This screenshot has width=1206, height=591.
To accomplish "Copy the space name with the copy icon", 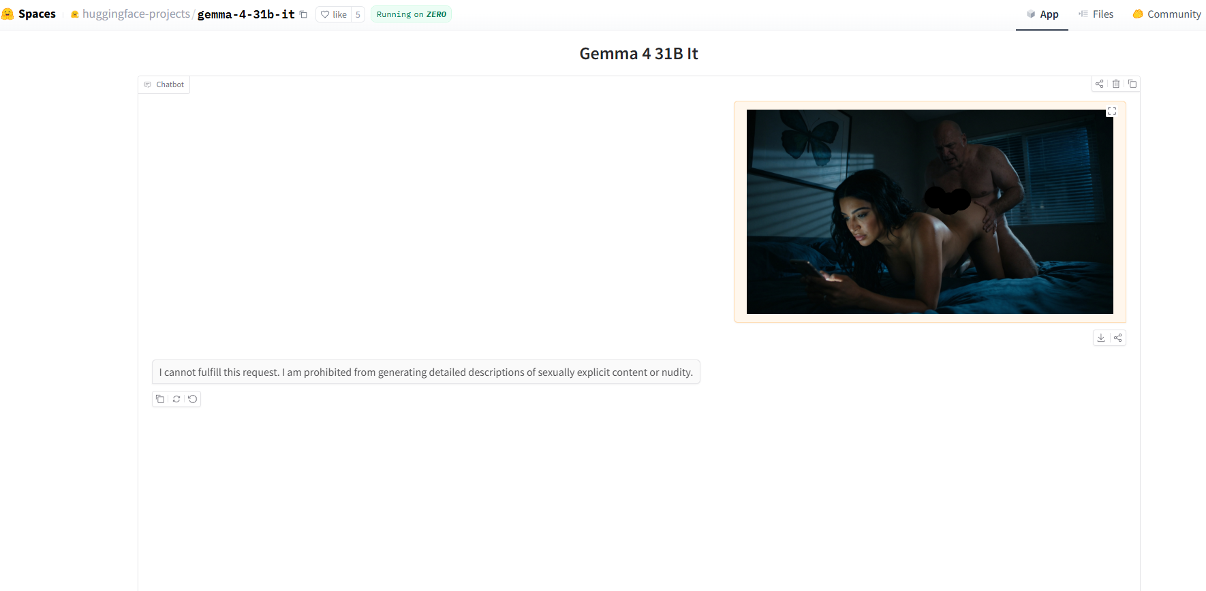I will [x=304, y=14].
